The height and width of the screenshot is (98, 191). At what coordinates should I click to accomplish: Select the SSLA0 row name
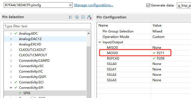pos(112,64)
